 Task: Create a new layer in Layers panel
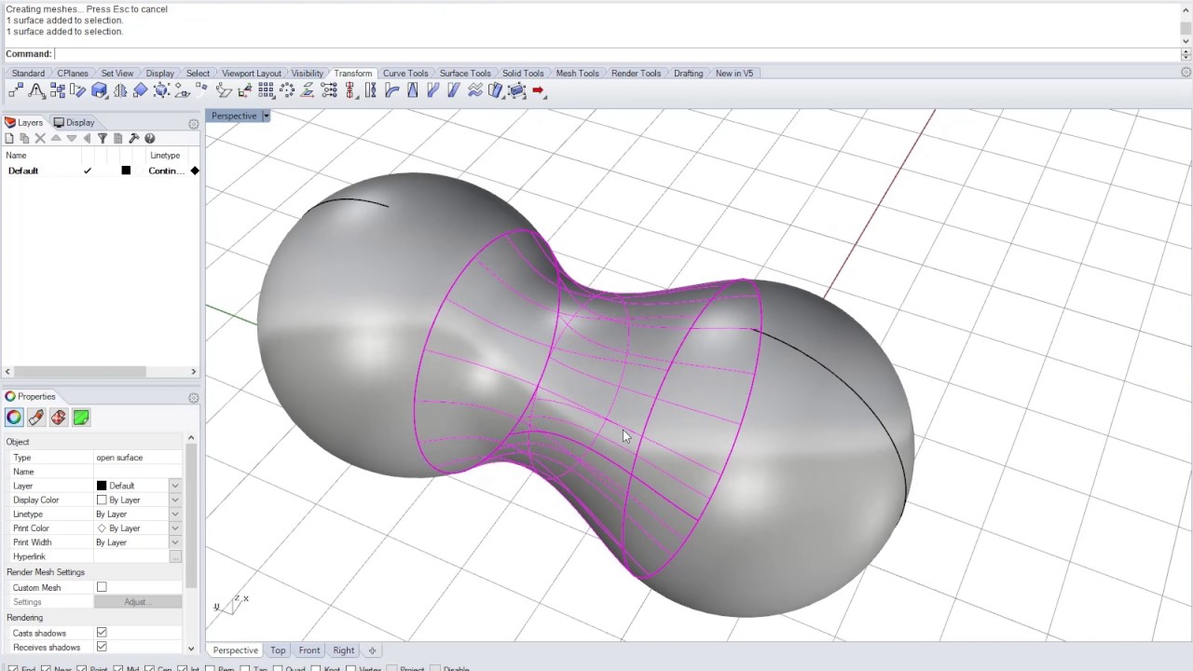pos(9,138)
